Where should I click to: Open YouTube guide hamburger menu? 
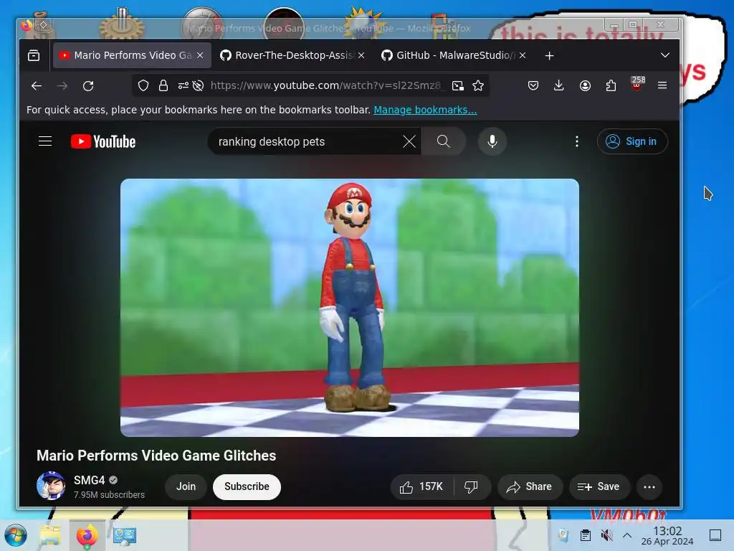pos(45,141)
